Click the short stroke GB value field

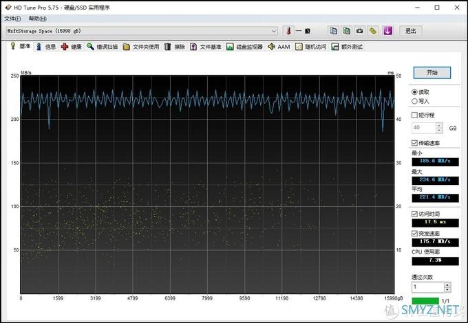pos(424,128)
